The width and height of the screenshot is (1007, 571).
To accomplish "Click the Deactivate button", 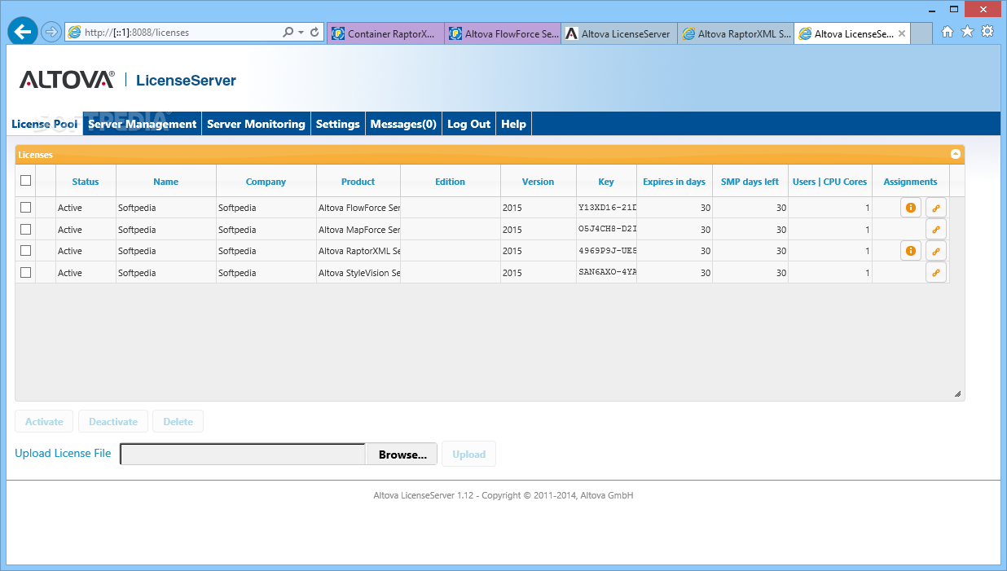I will 113,421.
